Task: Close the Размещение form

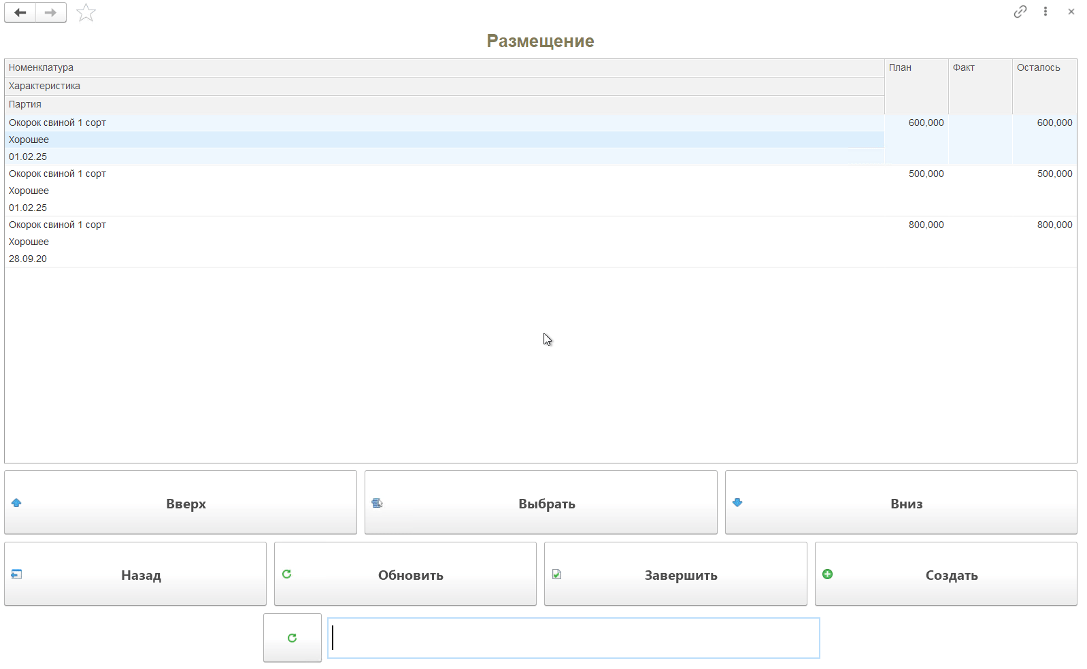Action: point(1071,12)
